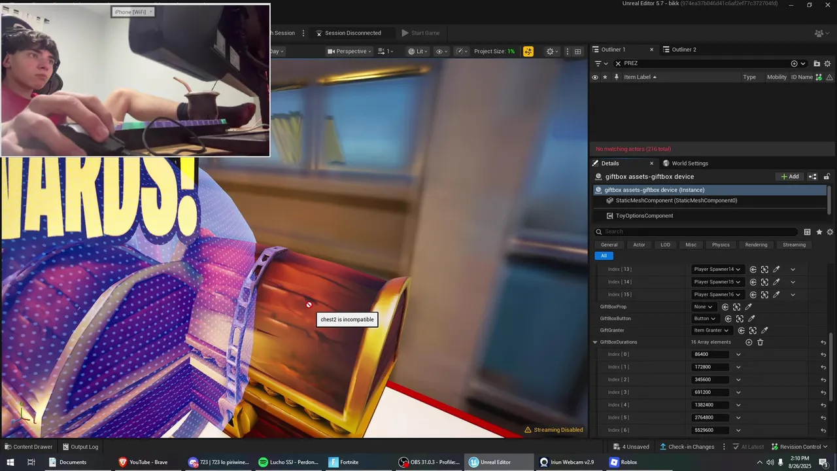Open the GiftBoxButton Button dropdown
Screen dimensions: 837x471
tap(705, 319)
